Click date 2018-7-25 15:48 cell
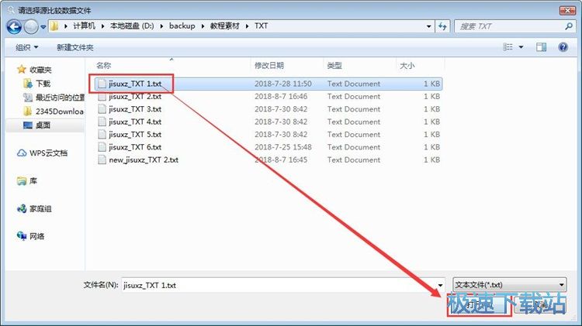This screenshot has height=326, width=582. (282, 147)
